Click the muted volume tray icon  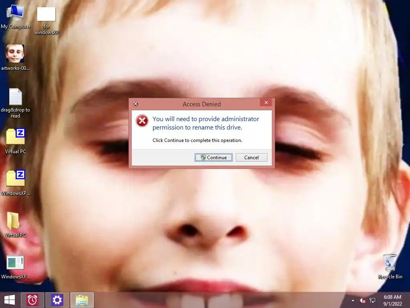pos(362,300)
